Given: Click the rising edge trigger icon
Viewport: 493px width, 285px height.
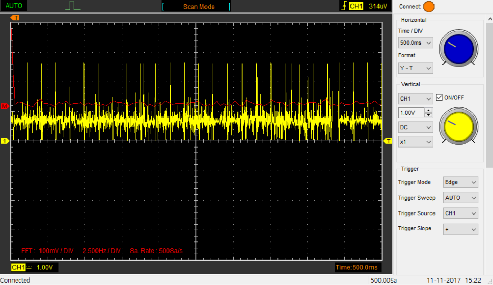Looking at the screenshot, I should click(344, 6).
